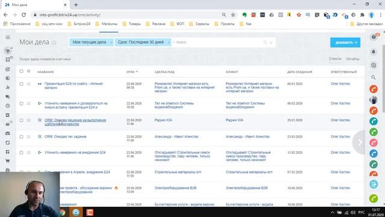The height and width of the screenshot is (217, 385).
Task: Click search magnifier inside filter field
Action: 265,42
